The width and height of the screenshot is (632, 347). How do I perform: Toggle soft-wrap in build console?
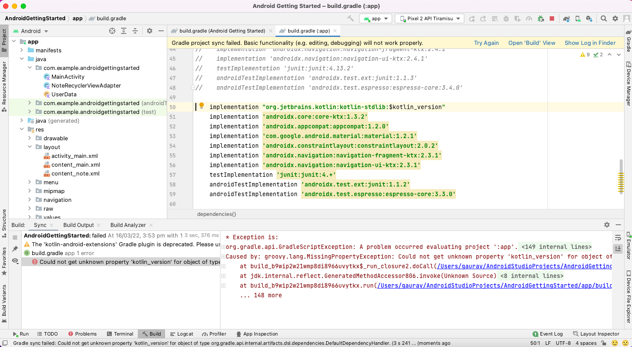(617, 237)
